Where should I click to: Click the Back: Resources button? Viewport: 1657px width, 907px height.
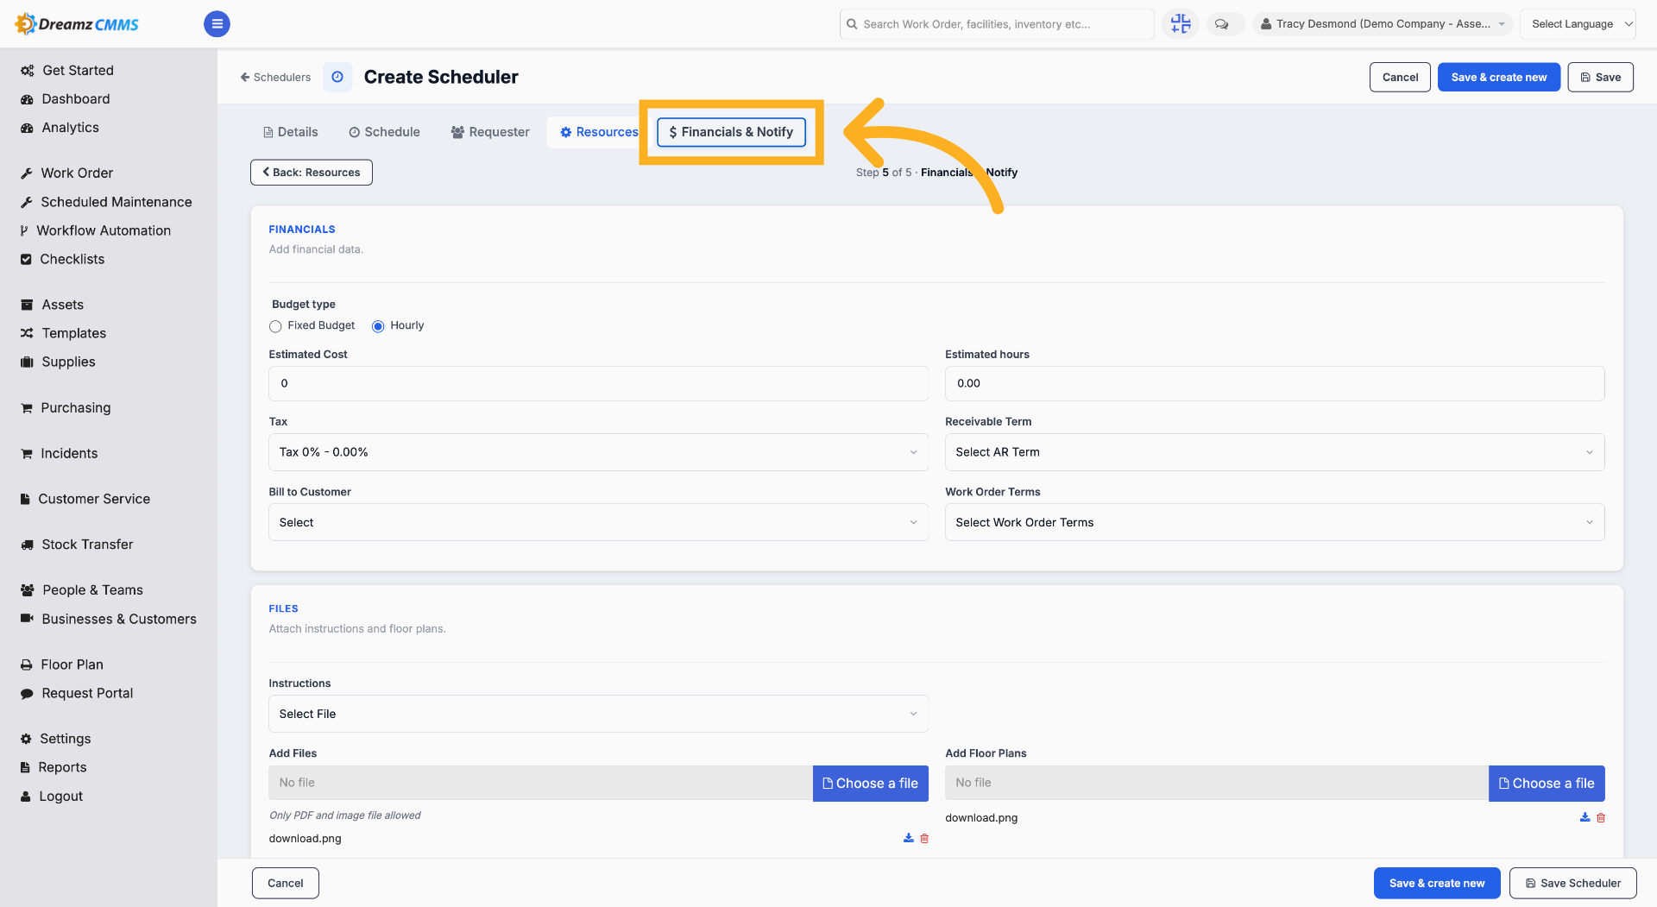[312, 173]
